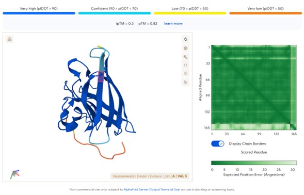Click the green Expected Position Error color scale
The height and width of the screenshot is (195, 304).
click(254, 163)
